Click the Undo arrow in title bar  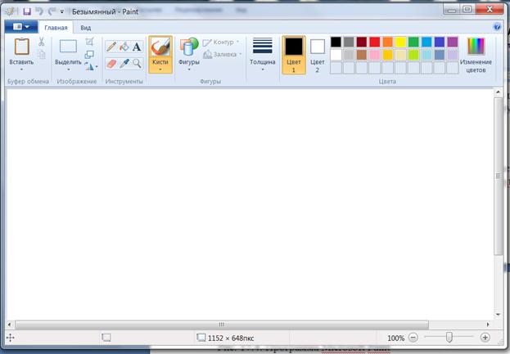(x=39, y=11)
